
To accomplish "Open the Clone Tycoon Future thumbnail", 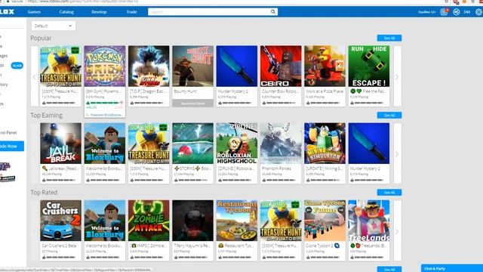I will click(x=325, y=221).
